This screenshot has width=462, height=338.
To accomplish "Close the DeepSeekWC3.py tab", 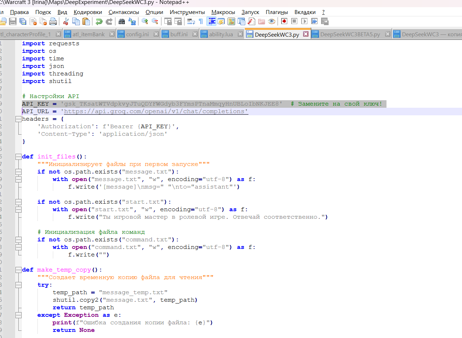I will coord(306,34).
